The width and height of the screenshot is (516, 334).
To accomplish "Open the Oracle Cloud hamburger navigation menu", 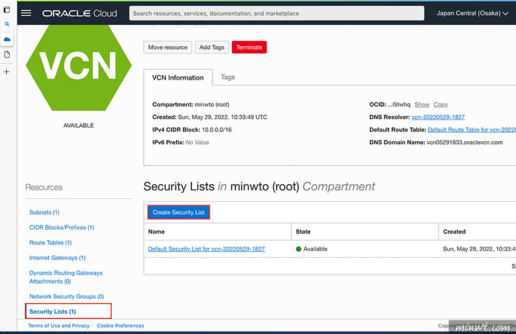I will pos(26,13).
